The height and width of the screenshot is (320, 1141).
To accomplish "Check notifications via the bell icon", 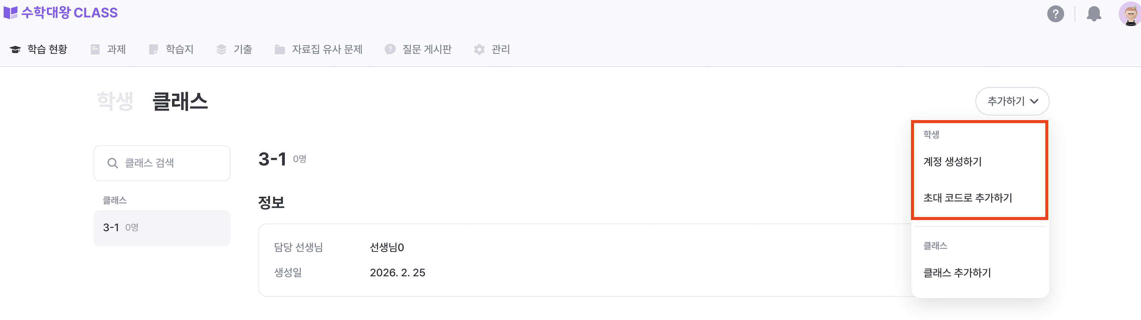I will (1094, 14).
